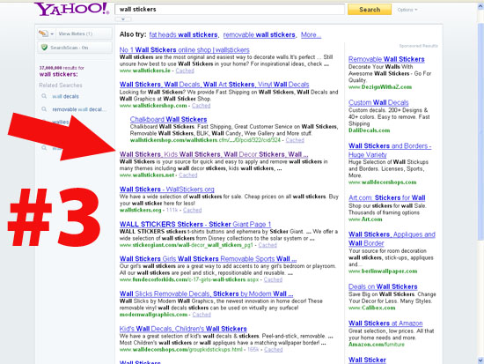Click the page scrollbar down arrow
484x364 pixels.
coord(480,360)
